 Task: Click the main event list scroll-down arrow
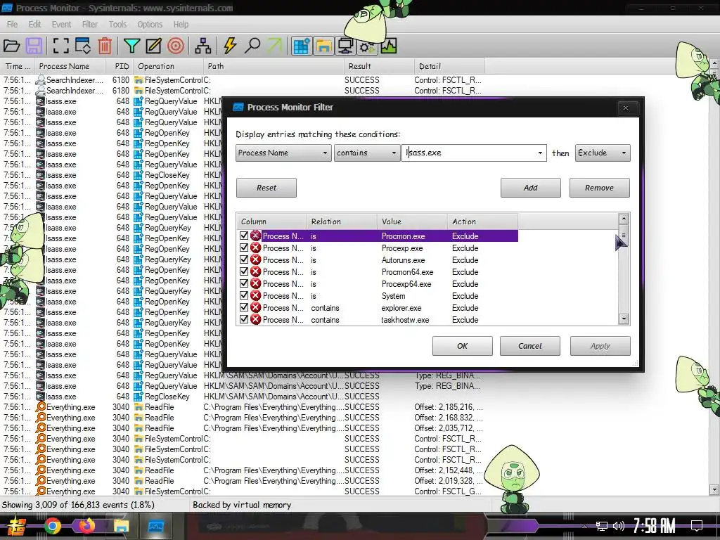tap(714, 490)
